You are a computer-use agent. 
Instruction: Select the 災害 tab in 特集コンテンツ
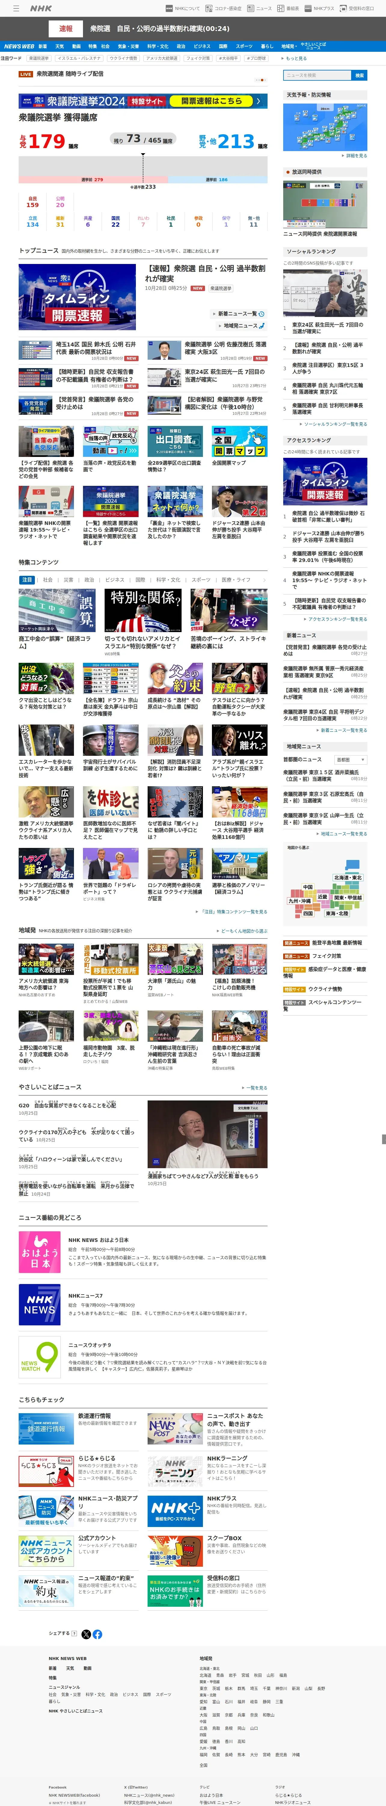(68, 580)
